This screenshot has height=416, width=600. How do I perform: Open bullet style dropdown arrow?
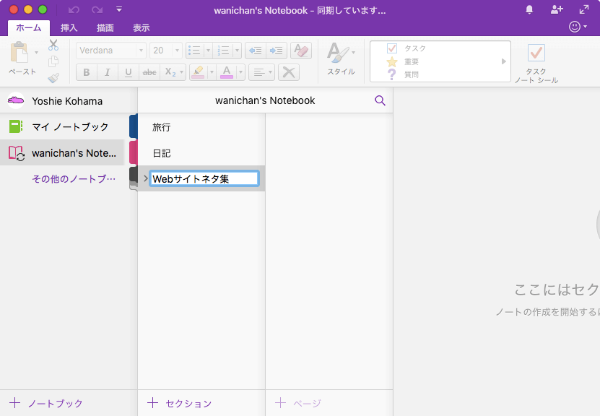click(x=208, y=51)
